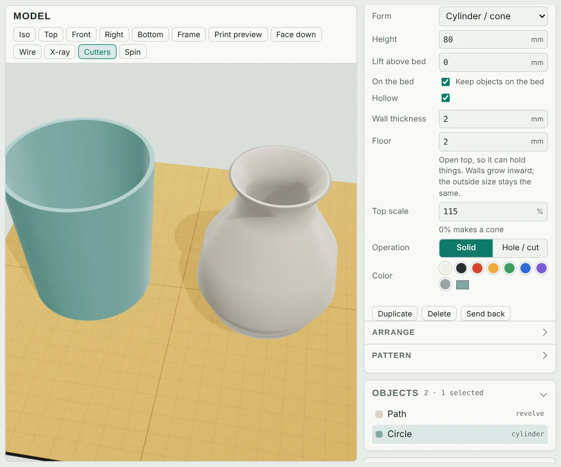The height and width of the screenshot is (467, 561).
Task: Select the Solid operation
Action: click(x=466, y=248)
